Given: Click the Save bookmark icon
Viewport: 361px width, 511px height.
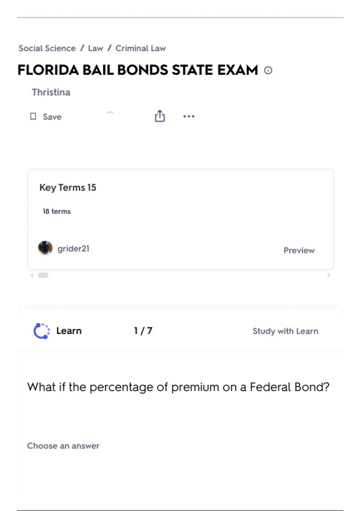Looking at the screenshot, I should [x=33, y=117].
